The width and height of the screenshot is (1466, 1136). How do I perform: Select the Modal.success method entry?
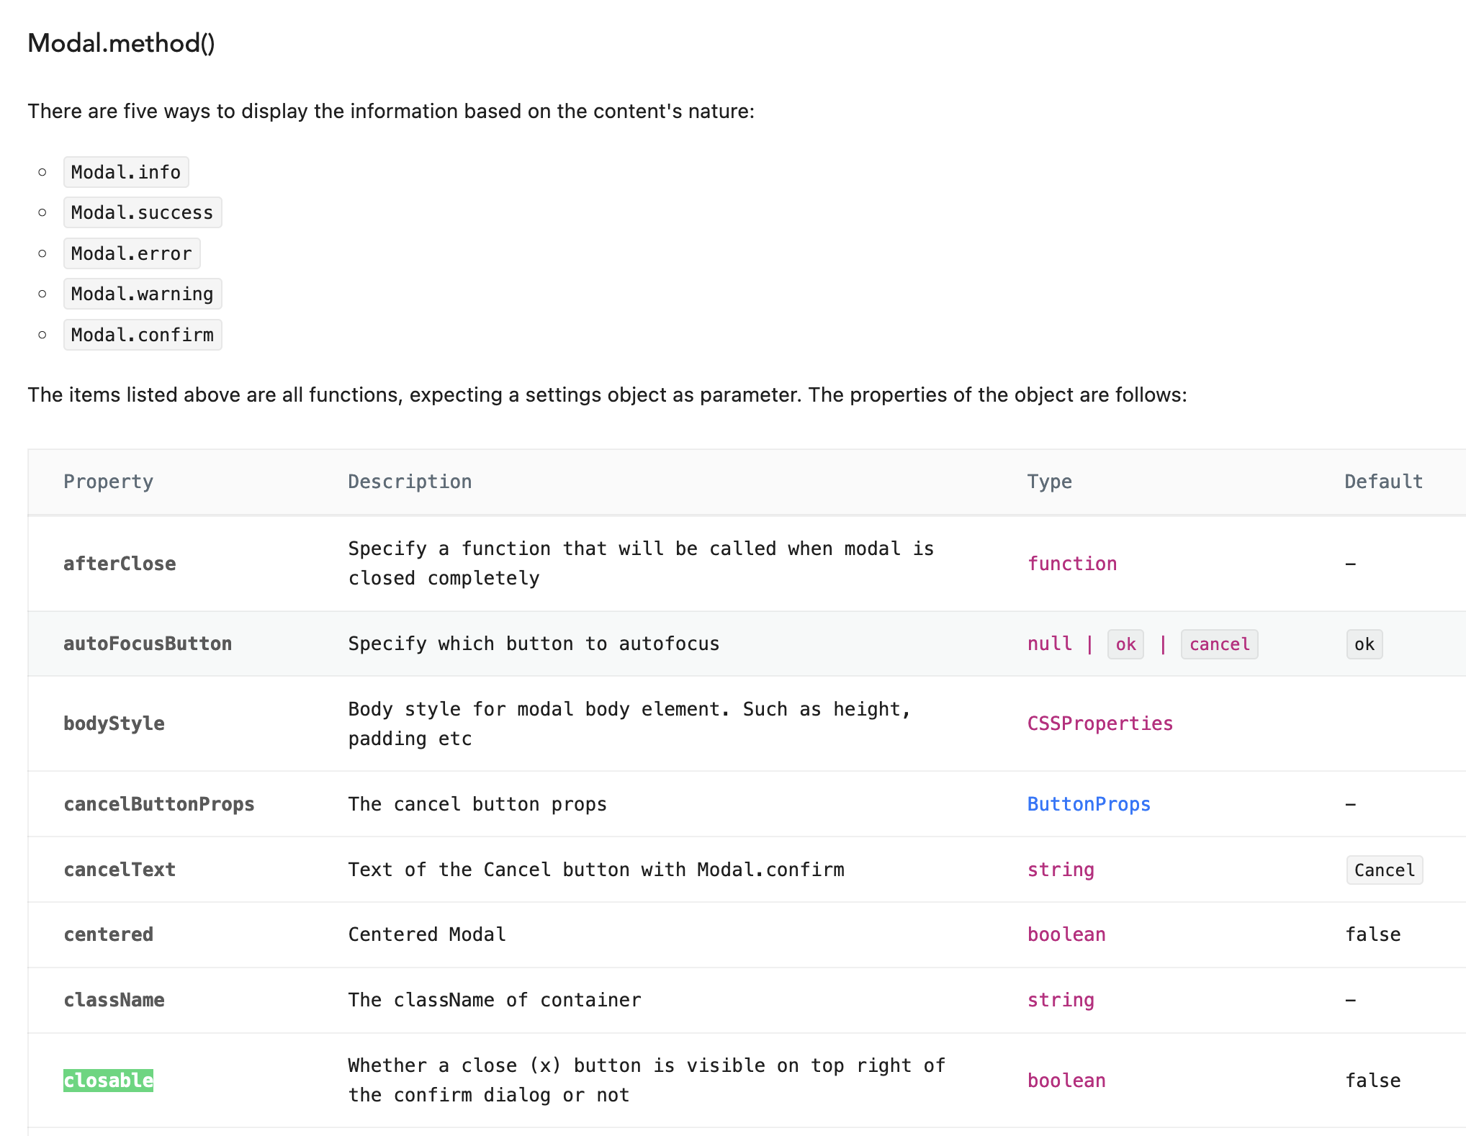[142, 212]
